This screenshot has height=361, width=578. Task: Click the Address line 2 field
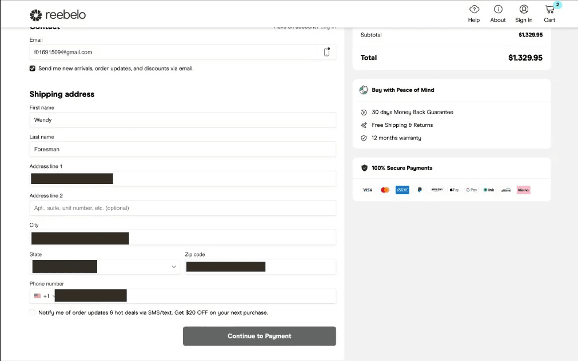tap(182, 208)
